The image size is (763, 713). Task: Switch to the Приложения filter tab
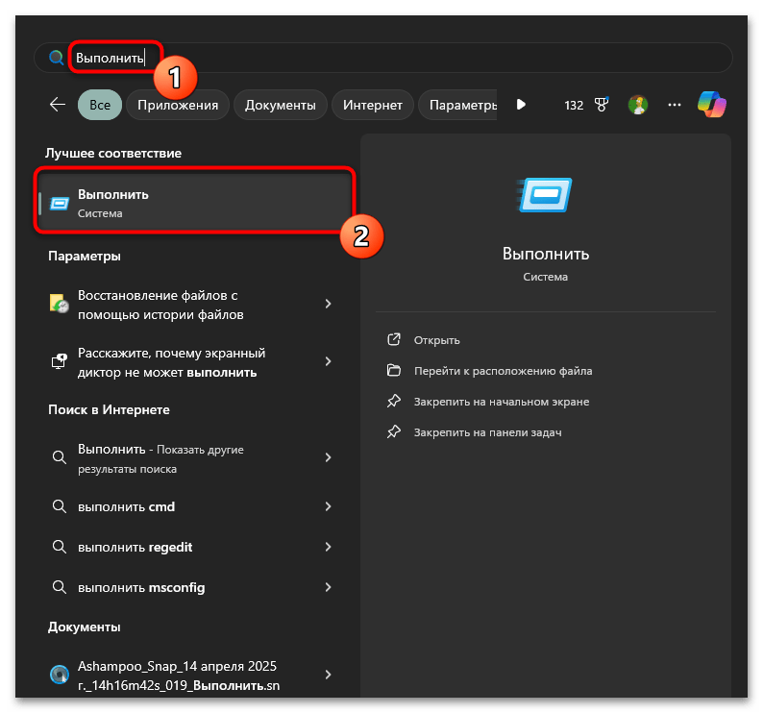click(178, 105)
